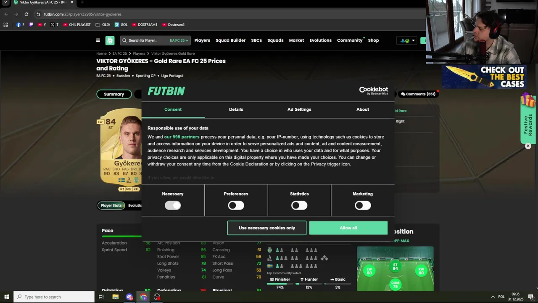Open Chrome from the taskbar
This screenshot has width=538, height=303.
pos(143,297)
